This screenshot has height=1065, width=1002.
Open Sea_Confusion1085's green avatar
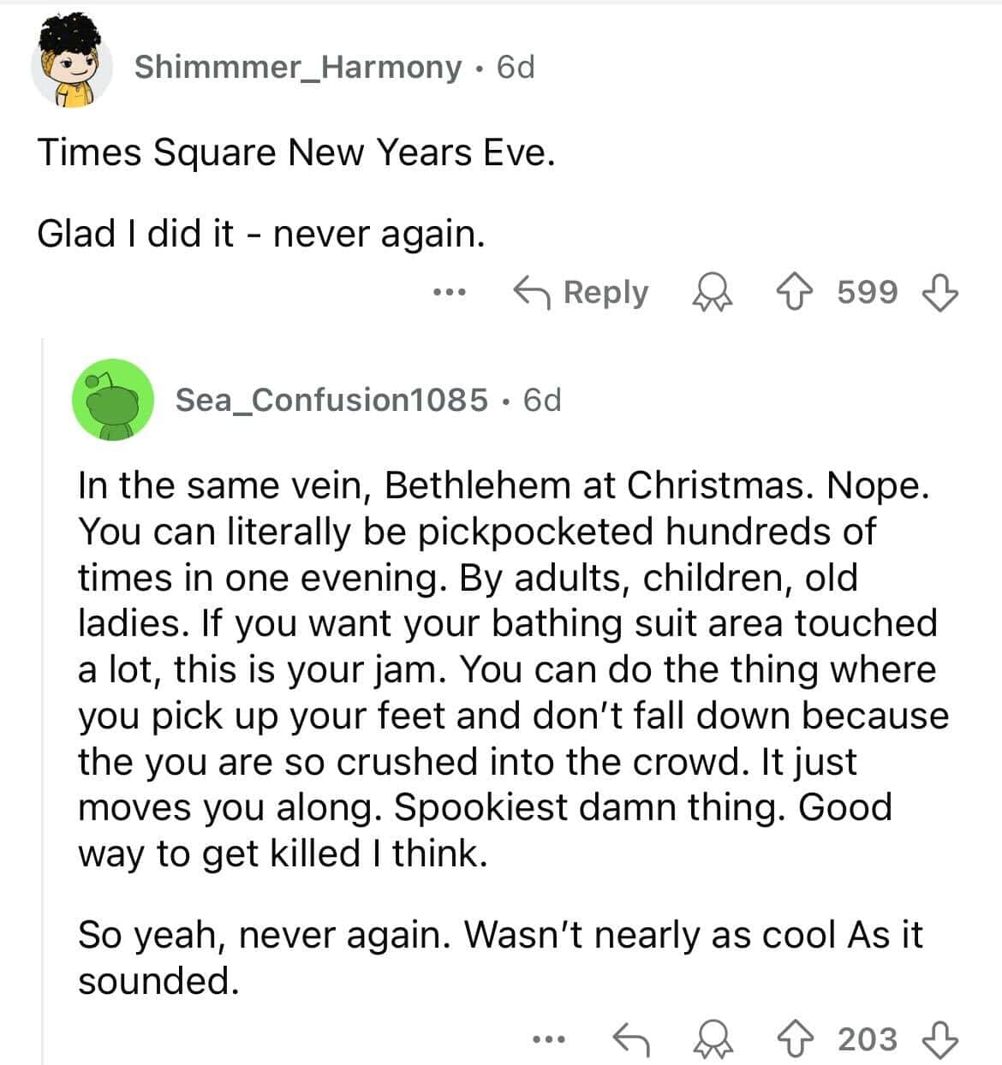(x=113, y=400)
